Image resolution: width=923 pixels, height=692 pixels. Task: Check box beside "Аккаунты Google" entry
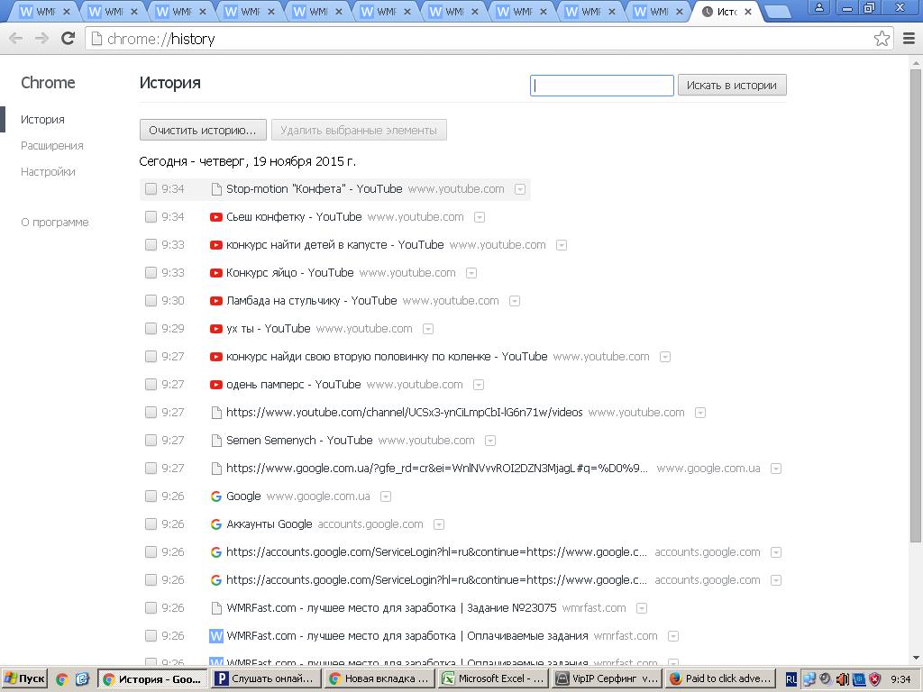[151, 524]
